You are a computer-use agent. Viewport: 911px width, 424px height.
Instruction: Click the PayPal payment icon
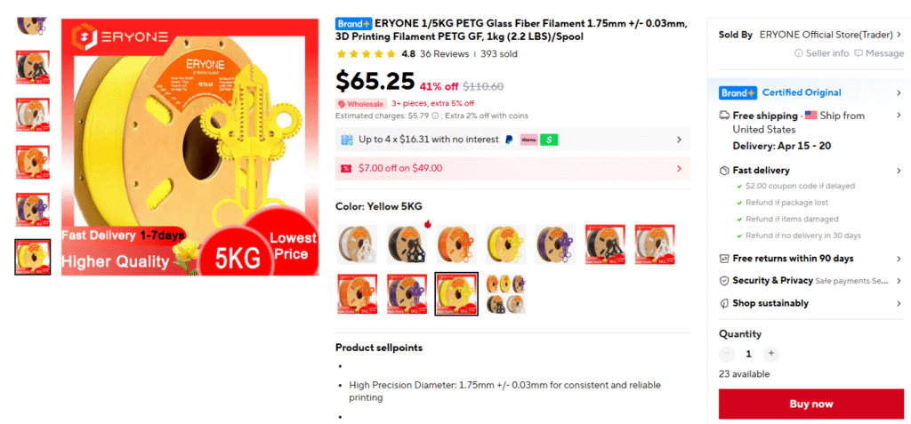(509, 140)
